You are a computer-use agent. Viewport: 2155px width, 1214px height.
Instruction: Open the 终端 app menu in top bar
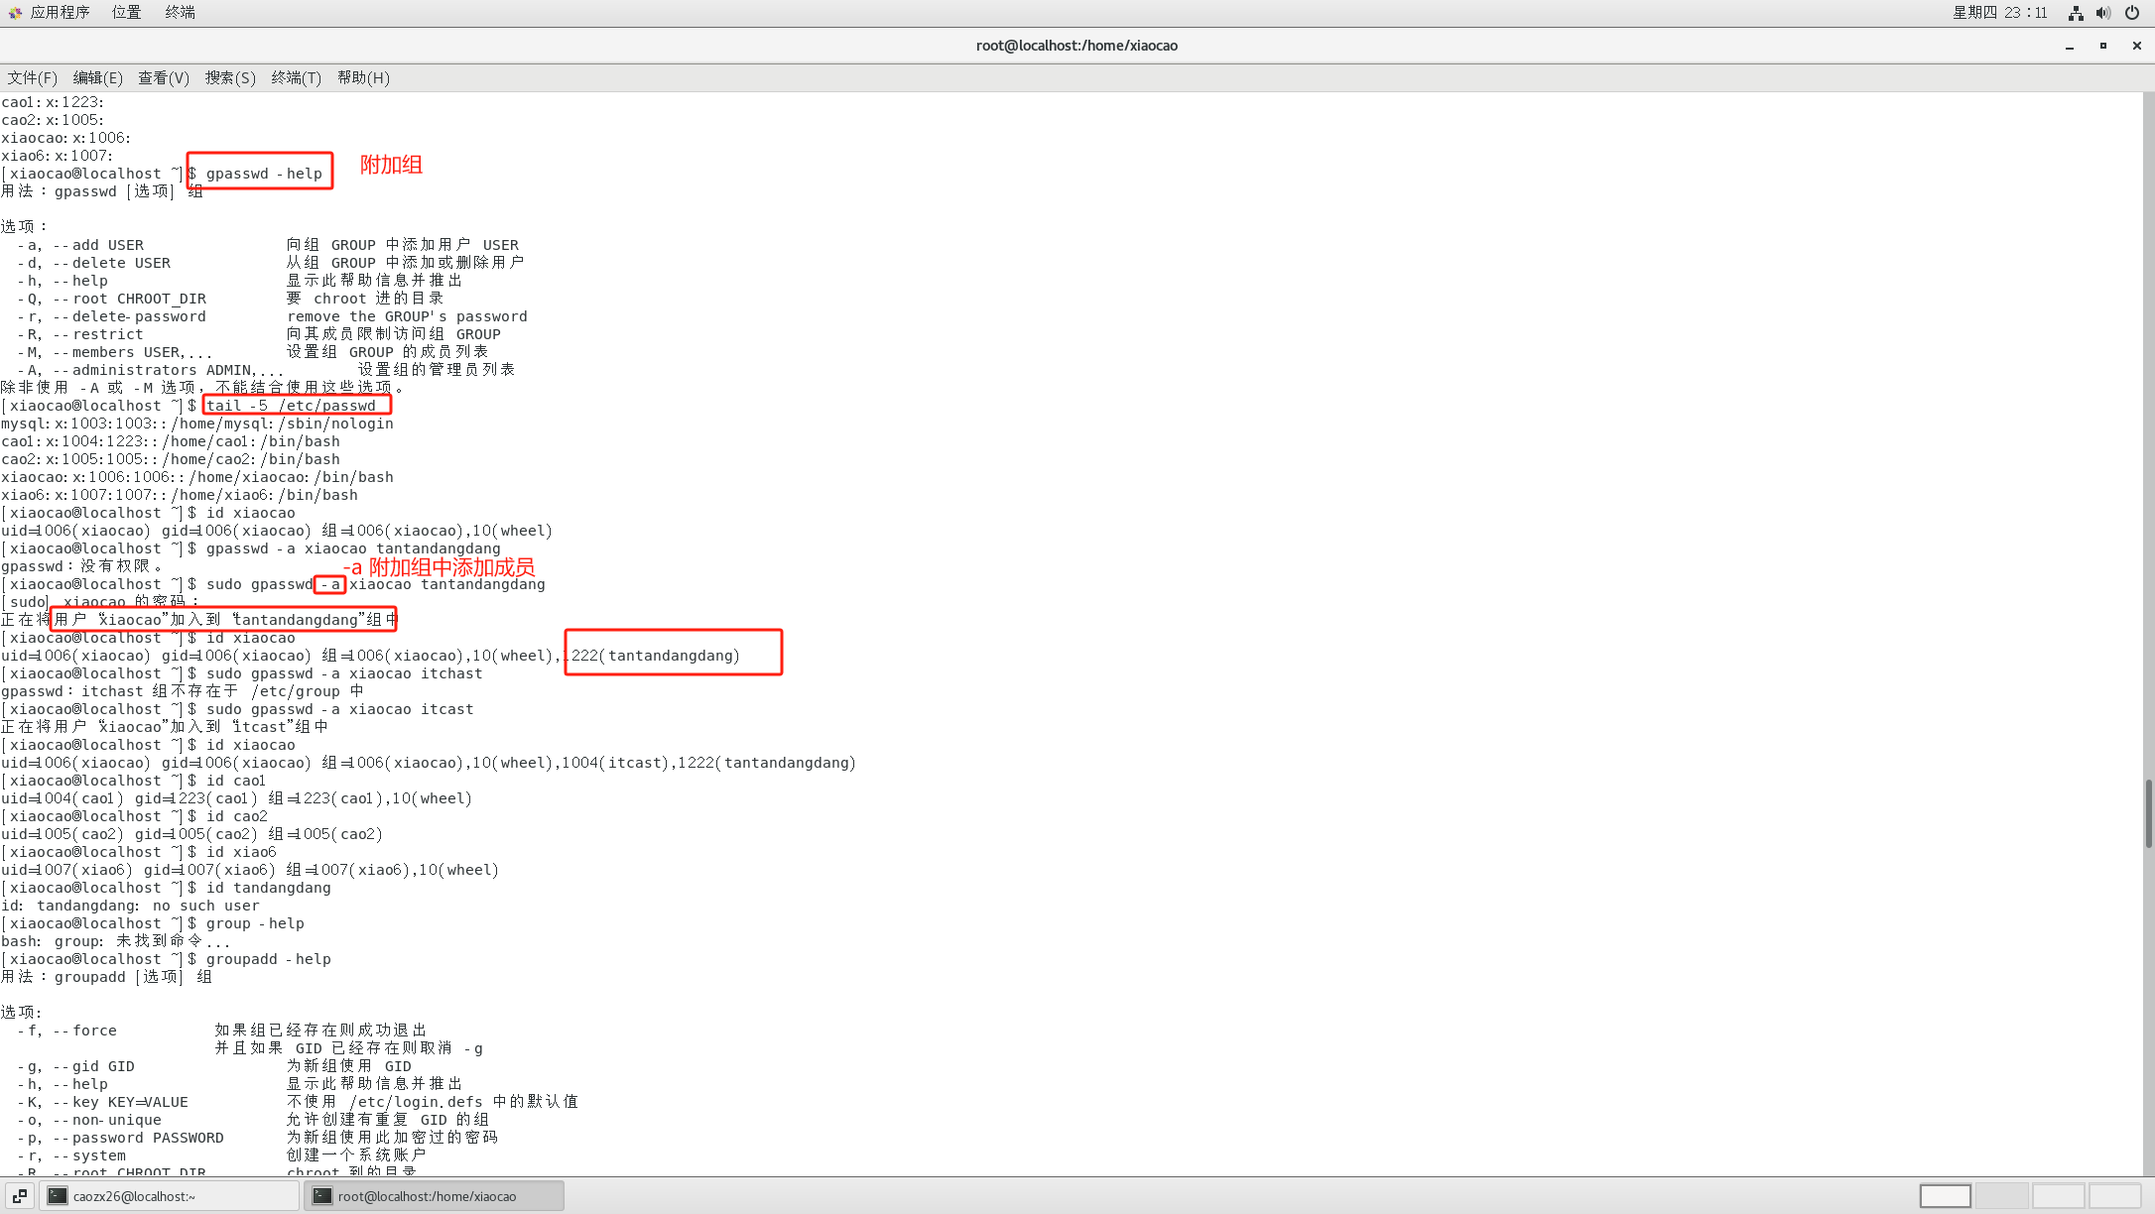coord(180,12)
